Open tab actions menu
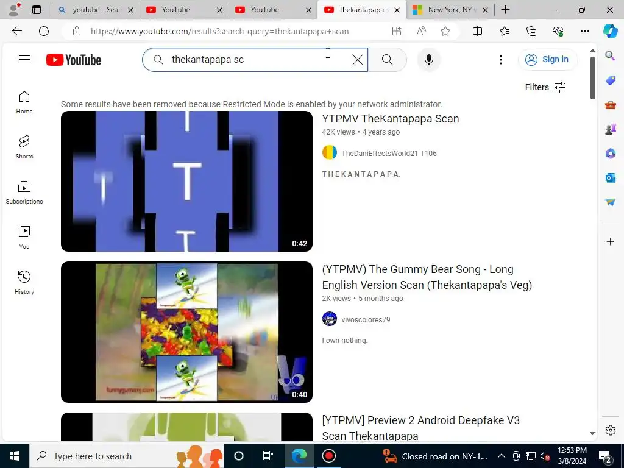Viewport: 624px width, 468px height. [37, 10]
